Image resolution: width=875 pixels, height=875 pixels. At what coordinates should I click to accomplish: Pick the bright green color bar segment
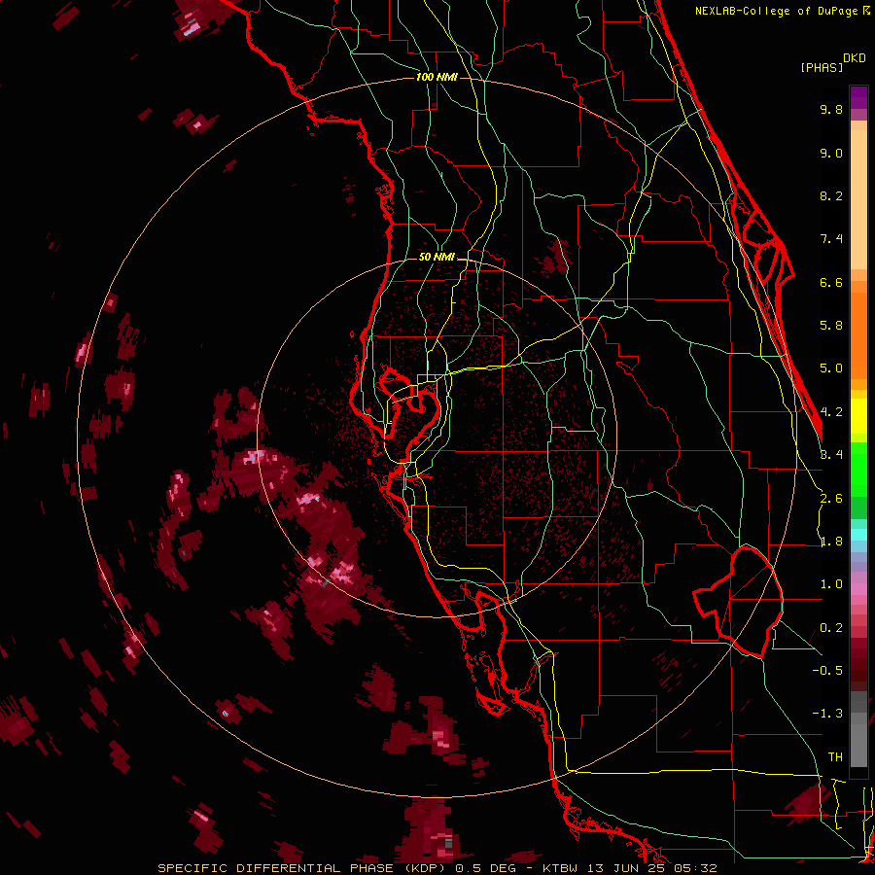(x=858, y=470)
